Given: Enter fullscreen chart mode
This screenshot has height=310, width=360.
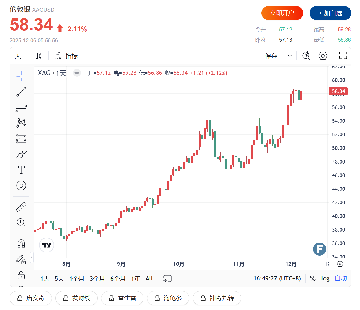Looking at the screenshot, I should [343, 56].
